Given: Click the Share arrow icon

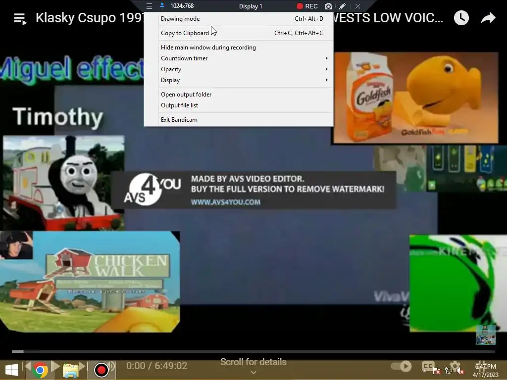Looking at the screenshot, I should pos(488,18).
